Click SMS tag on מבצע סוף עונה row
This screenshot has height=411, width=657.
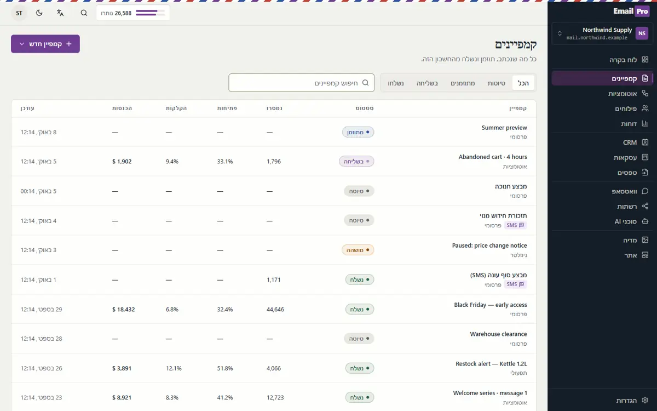click(515, 284)
